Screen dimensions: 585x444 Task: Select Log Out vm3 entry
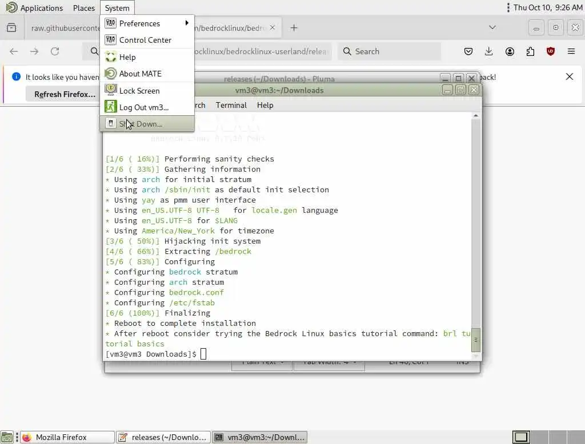click(147, 107)
